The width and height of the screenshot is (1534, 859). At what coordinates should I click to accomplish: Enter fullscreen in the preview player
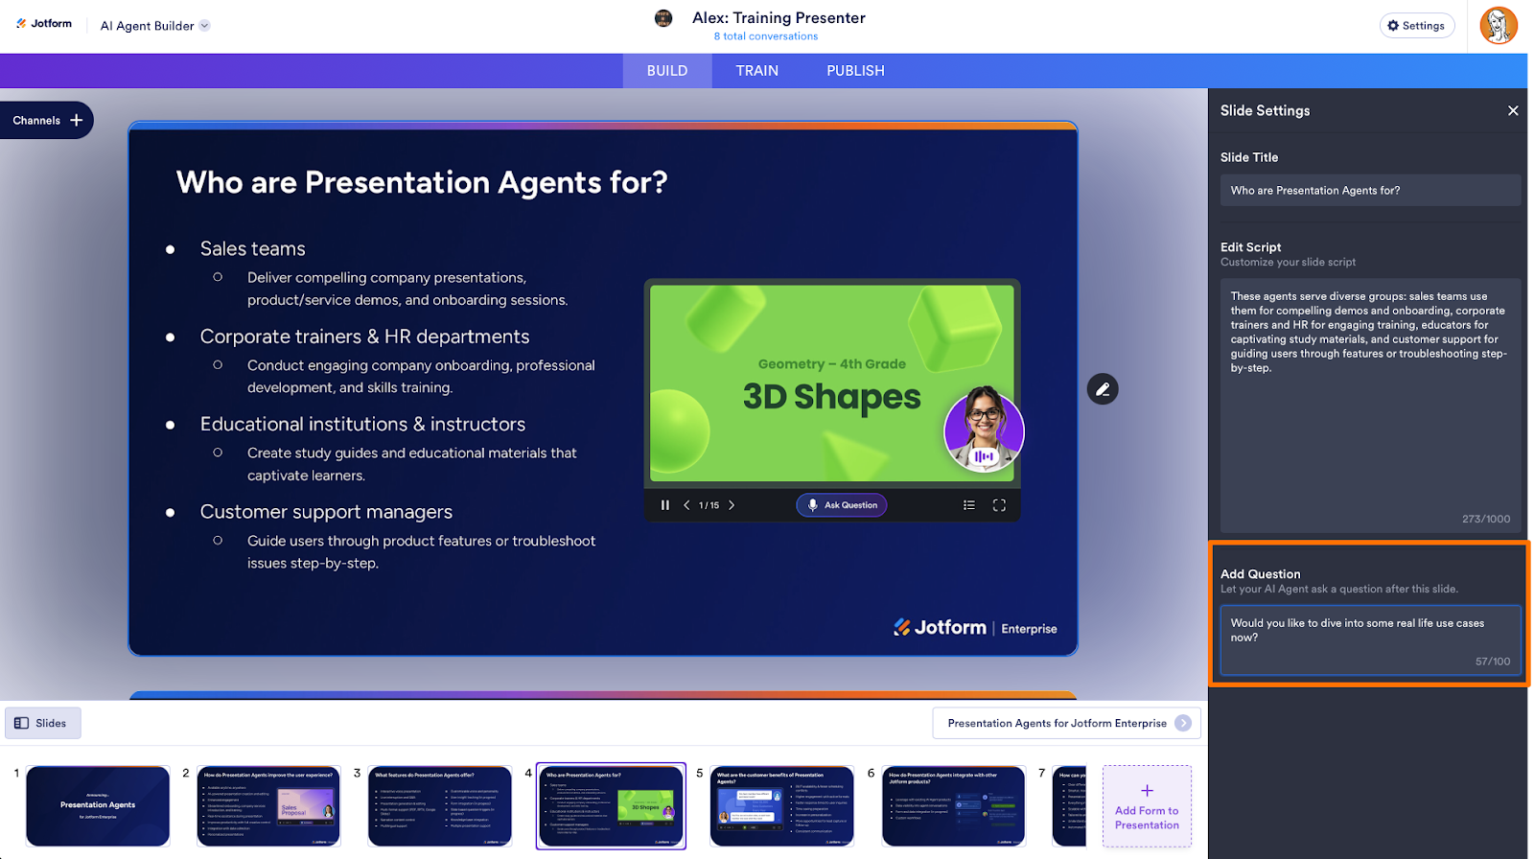point(999,505)
